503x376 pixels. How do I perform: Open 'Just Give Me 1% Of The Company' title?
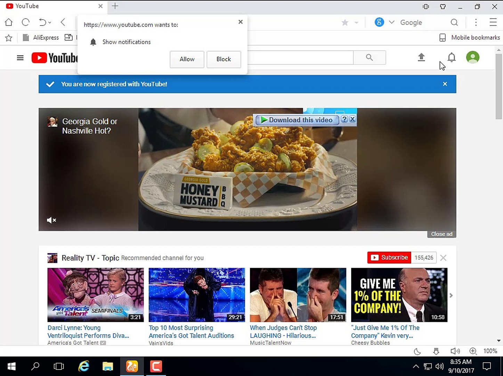[x=385, y=332]
